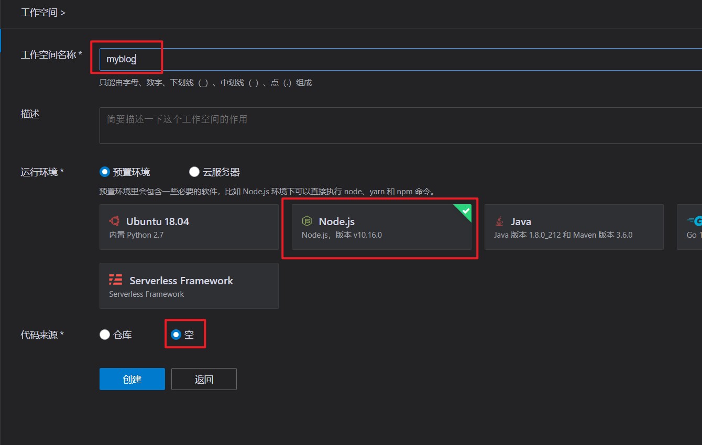Click the text Node.js，版本 v10.16.0
Image resolution: width=702 pixels, height=445 pixels.
point(342,235)
